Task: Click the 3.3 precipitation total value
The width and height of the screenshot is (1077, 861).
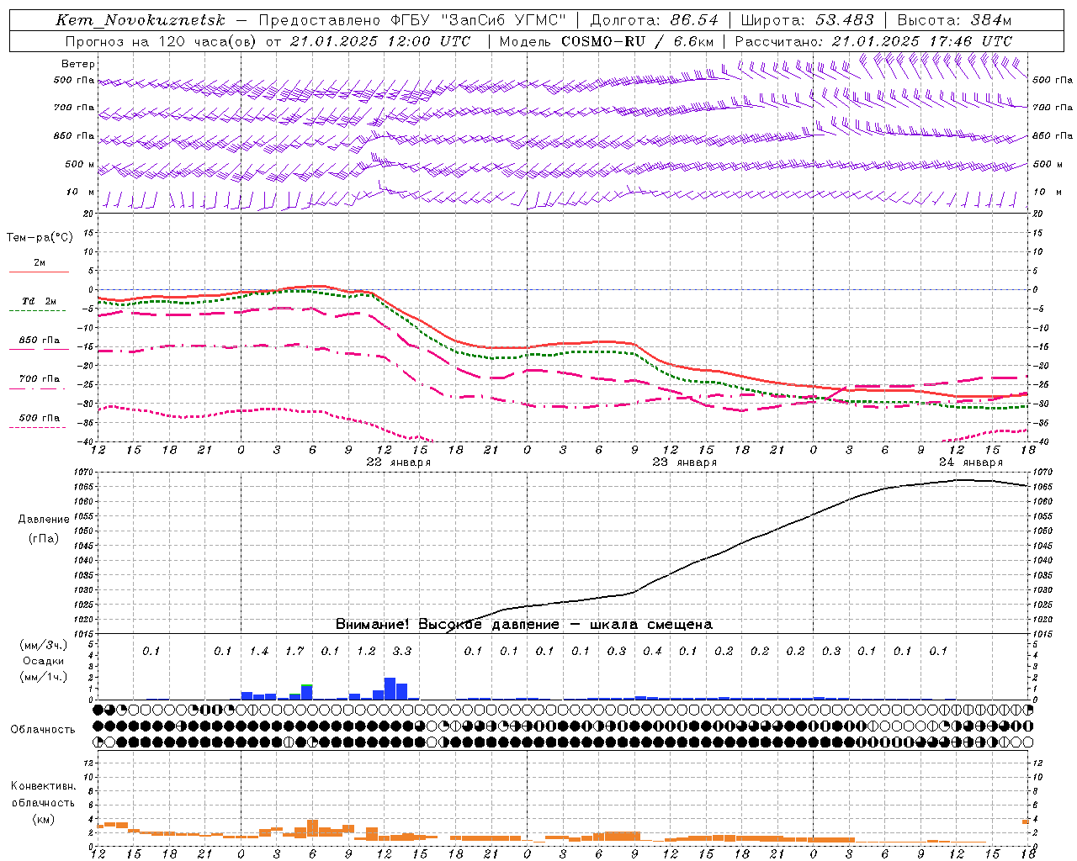Action: click(x=402, y=651)
